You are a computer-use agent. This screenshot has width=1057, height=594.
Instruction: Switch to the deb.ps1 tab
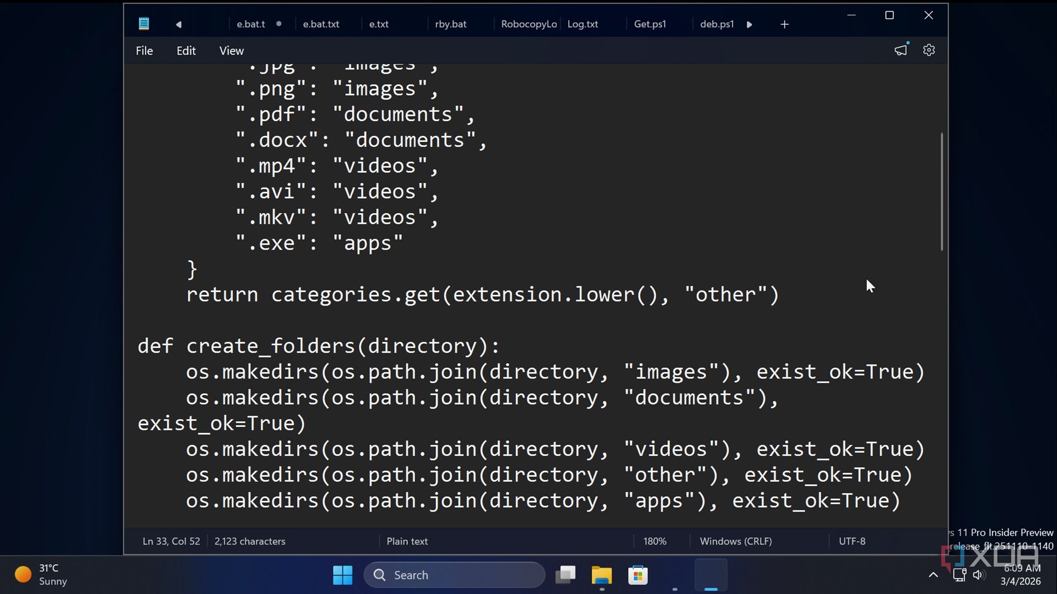[717, 24]
